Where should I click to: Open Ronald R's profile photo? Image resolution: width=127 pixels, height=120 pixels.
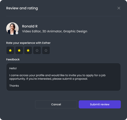(12, 28)
